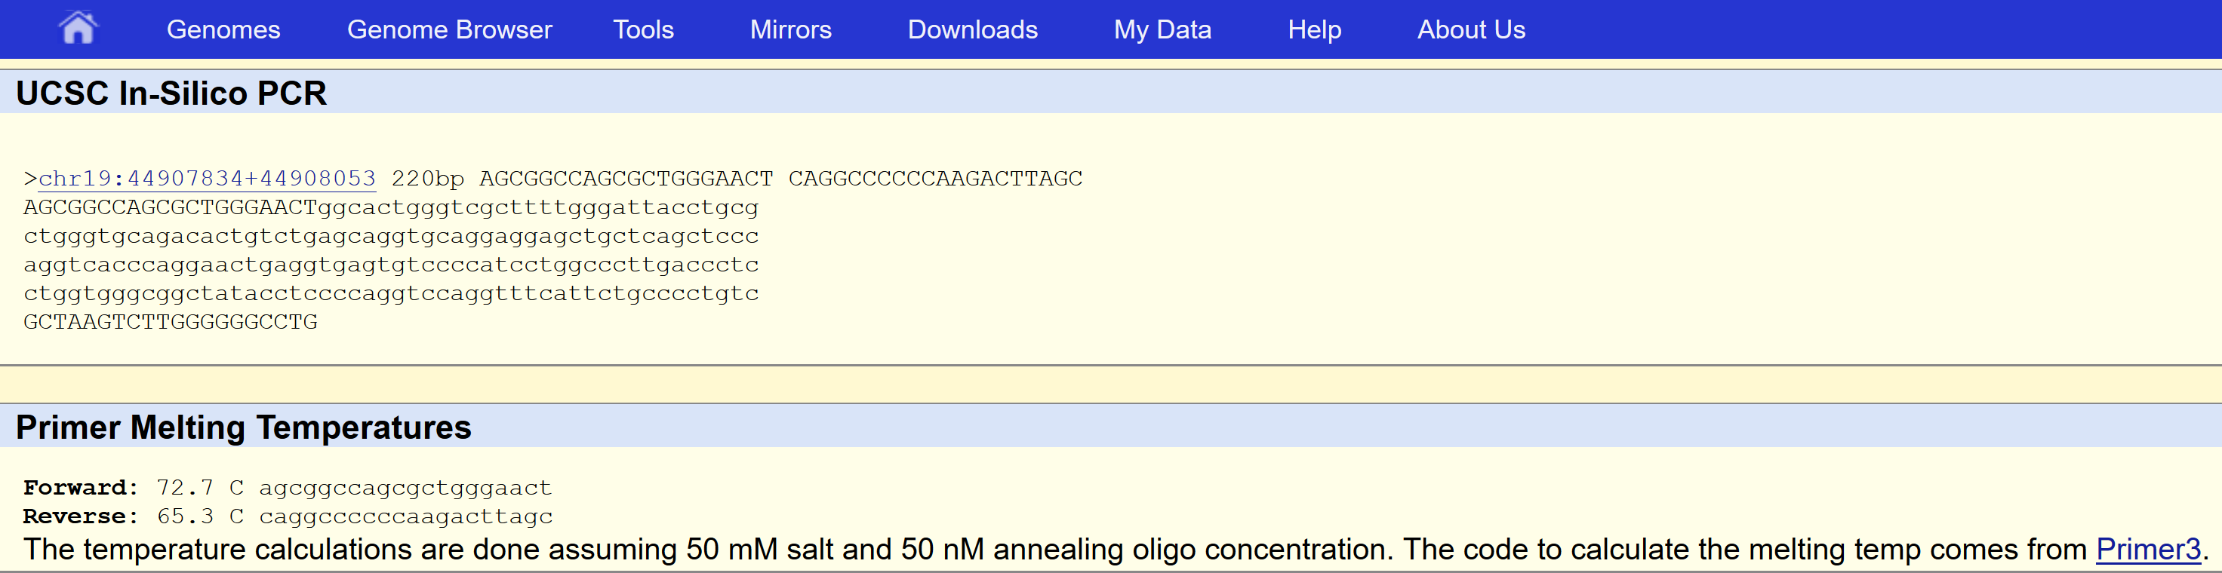Open the About Us menu
This screenshot has height=573, width=2222.
tap(1471, 29)
